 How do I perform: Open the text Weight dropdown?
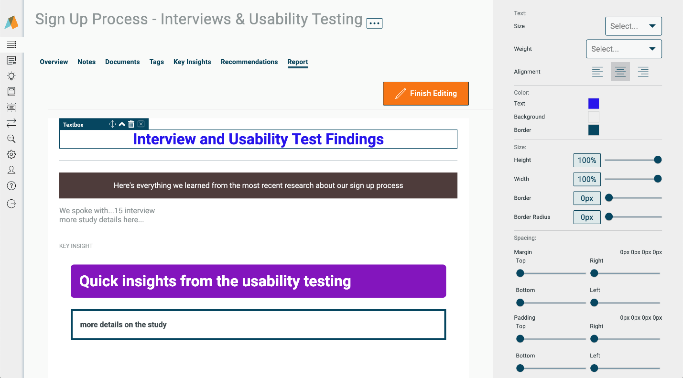click(x=624, y=49)
